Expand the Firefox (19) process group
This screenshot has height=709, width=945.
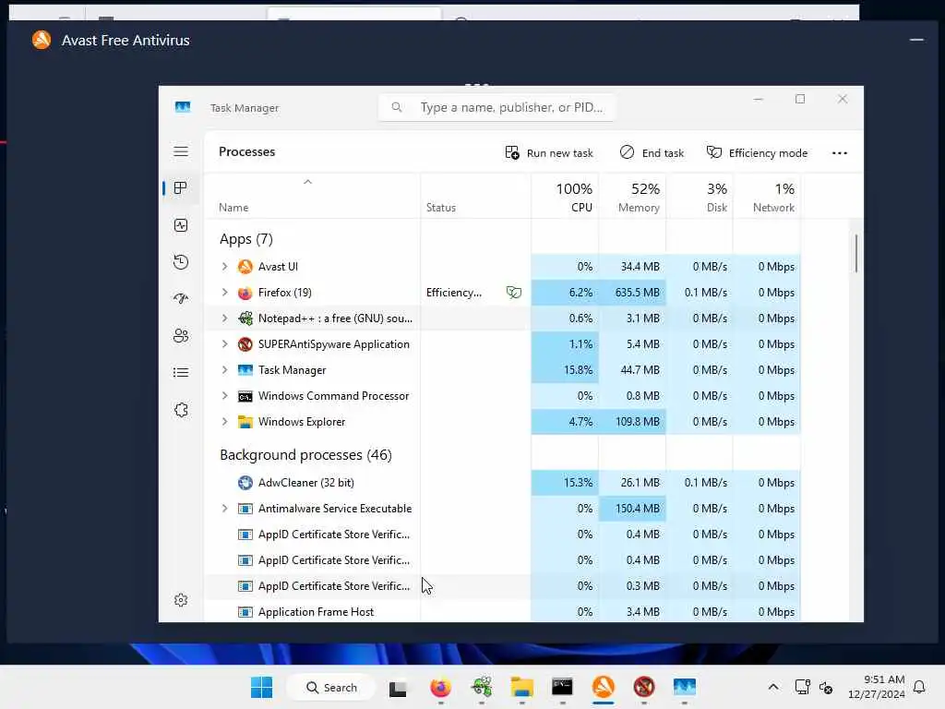(224, 293)
